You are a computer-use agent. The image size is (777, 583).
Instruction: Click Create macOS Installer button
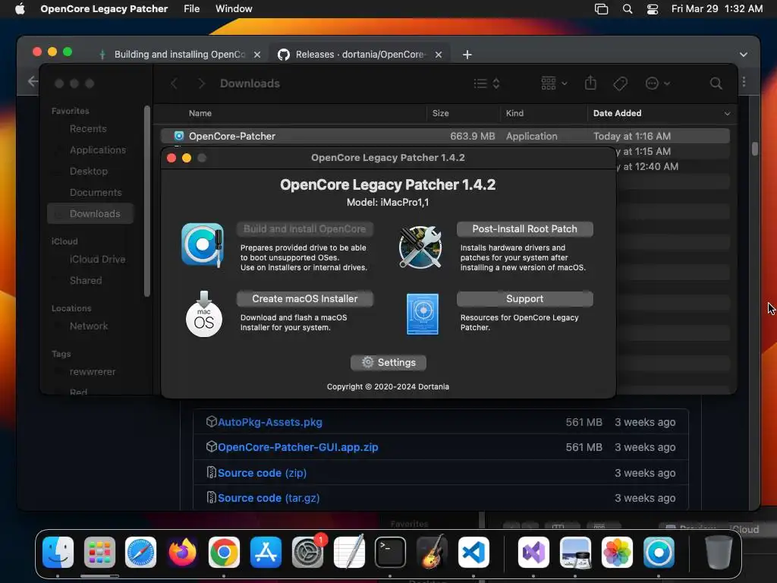305,298
